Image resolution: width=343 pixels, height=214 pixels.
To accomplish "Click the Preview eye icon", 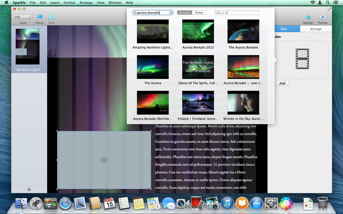I will tap(322, 17).
